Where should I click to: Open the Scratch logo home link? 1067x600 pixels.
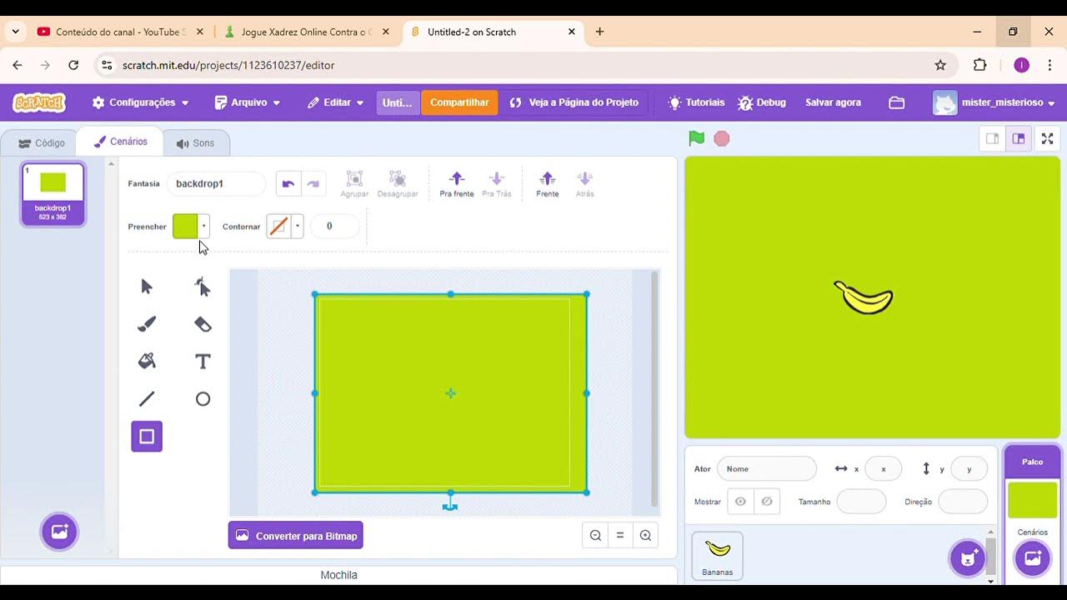click(x=39, y=102)
